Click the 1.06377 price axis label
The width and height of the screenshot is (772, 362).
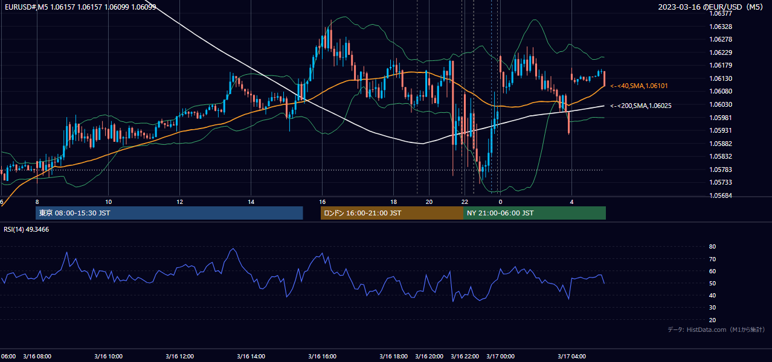click(x=721, y=13)
